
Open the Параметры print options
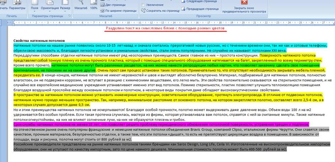[17, 7]
